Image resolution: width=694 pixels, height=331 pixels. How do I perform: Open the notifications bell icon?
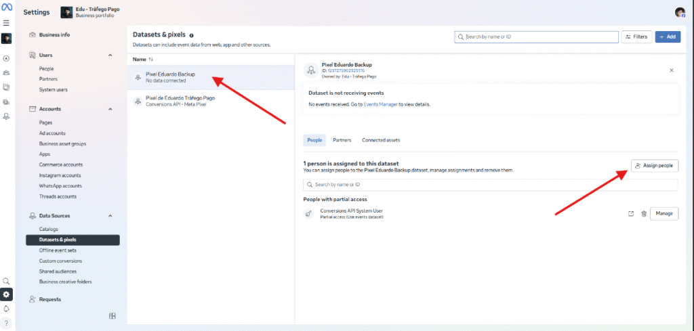coord(7,309)
